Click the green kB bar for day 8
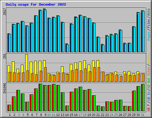The height and width of the screenshot is (118, 152). click(x=41, y=97)
